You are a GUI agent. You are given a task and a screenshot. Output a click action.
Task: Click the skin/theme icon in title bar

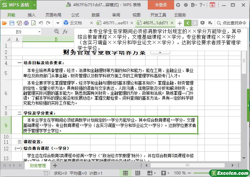point(178,5)
